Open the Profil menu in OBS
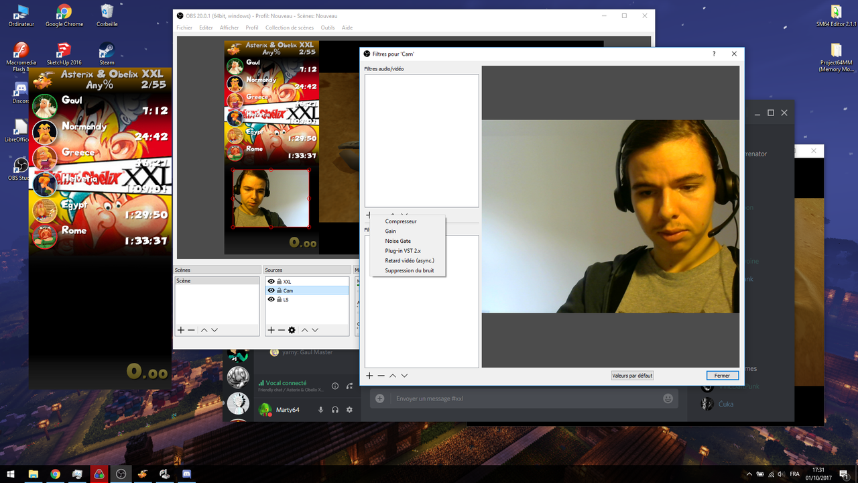Viewport: 858px width, 483px height. 252,28
